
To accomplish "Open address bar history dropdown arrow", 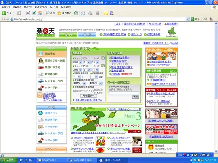I will coord(188,19).
